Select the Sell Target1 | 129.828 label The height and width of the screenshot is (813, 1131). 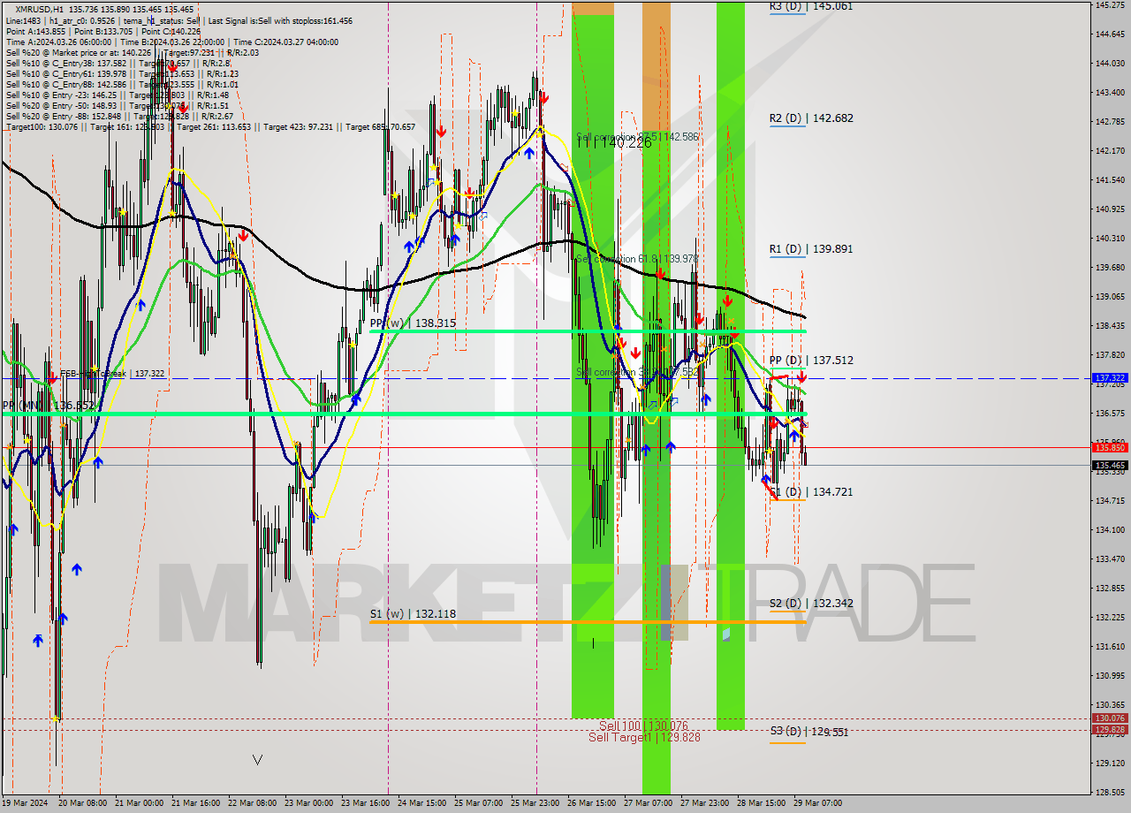tap(644, 738)
